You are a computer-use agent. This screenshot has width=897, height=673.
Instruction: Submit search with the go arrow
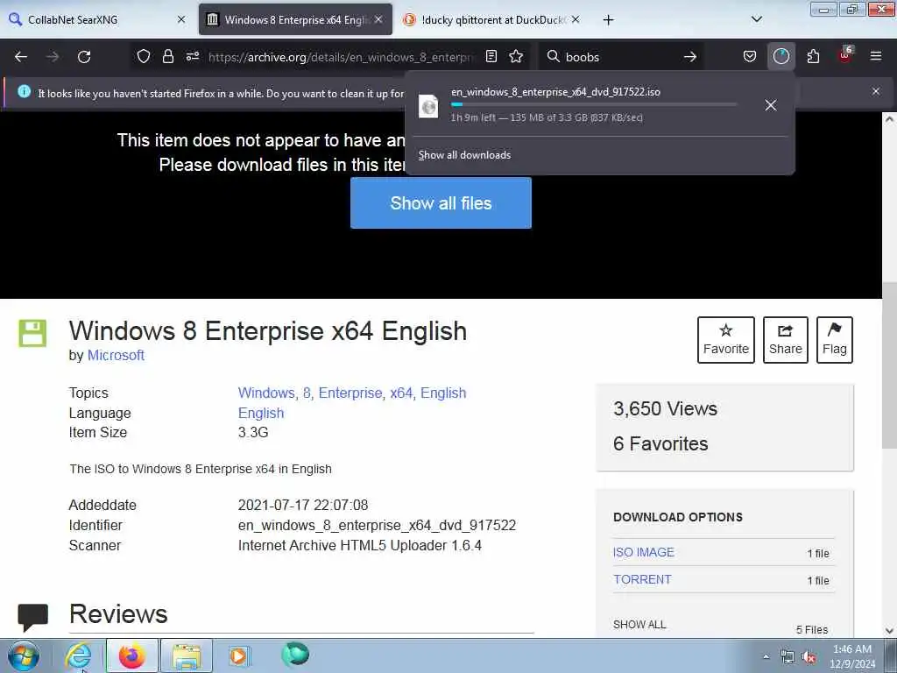(x=690, y=57)
